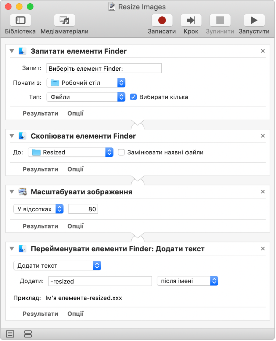The width and height of the screenshot is (276, 341).
Task: Open the після імені position dropdown
Action: click(187, 281)
